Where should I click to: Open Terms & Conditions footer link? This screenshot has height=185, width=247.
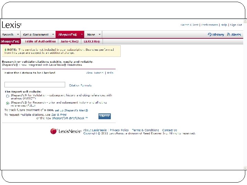point(145,130)
